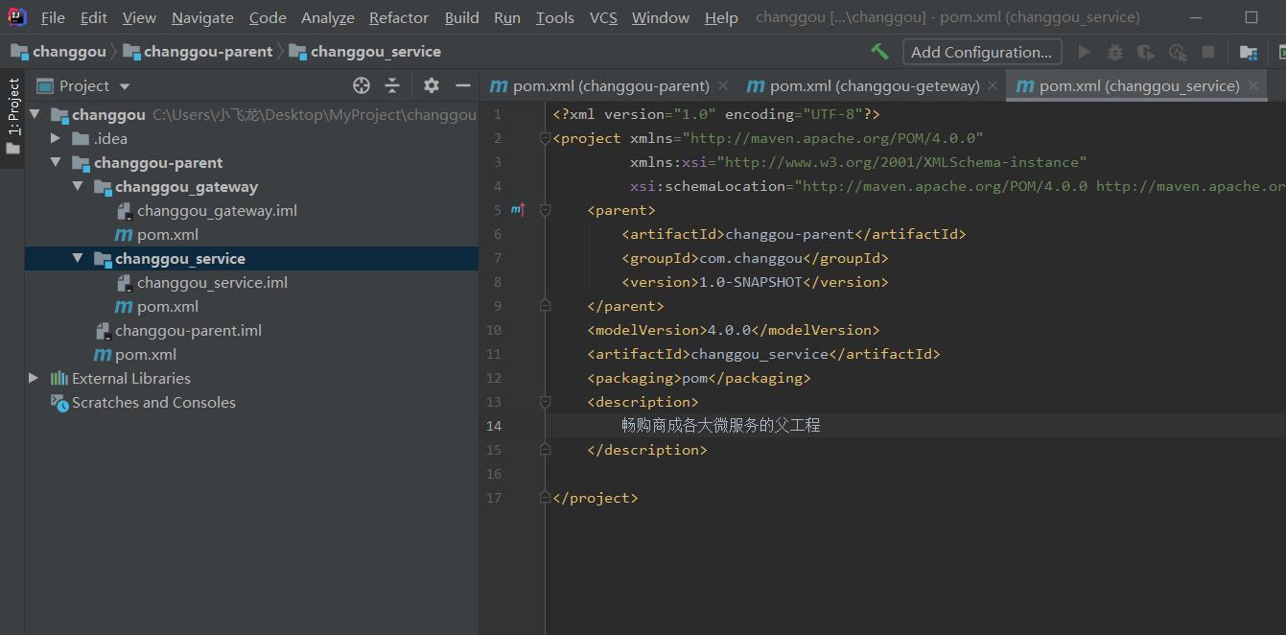Image resolution: width=1286 pixels, height=635 pixels.
Task: Click 1.0-SNAPSHOT version text on line 8
Action: 751,282
